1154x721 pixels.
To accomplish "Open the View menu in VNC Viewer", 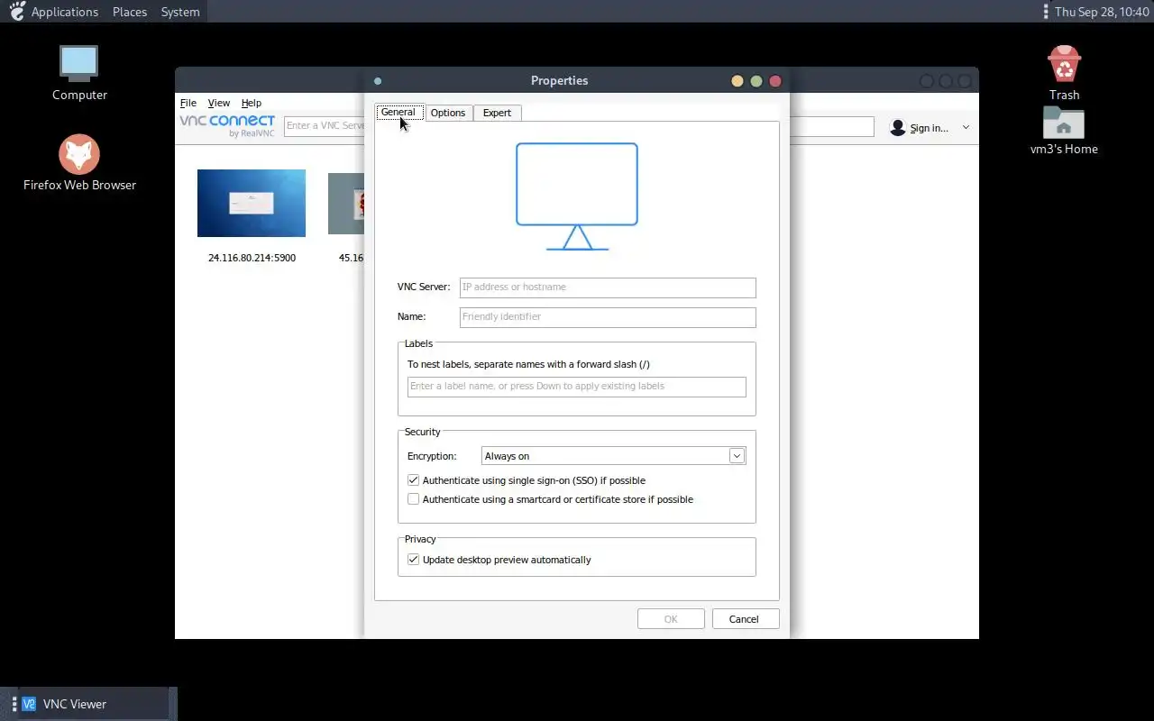I will pyautogui.click(x=219, y=103).
